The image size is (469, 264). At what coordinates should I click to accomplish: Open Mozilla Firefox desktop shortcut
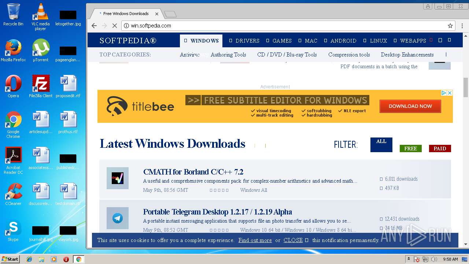point(13,51)
